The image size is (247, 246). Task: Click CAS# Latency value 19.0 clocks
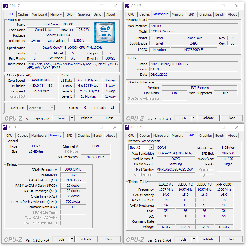pos(73,180)
